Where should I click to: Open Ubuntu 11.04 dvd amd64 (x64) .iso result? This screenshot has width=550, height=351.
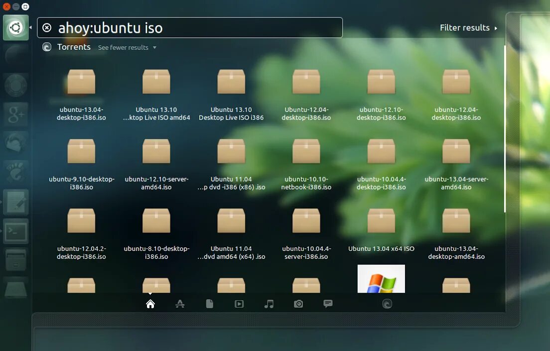(x=231, y=234)
